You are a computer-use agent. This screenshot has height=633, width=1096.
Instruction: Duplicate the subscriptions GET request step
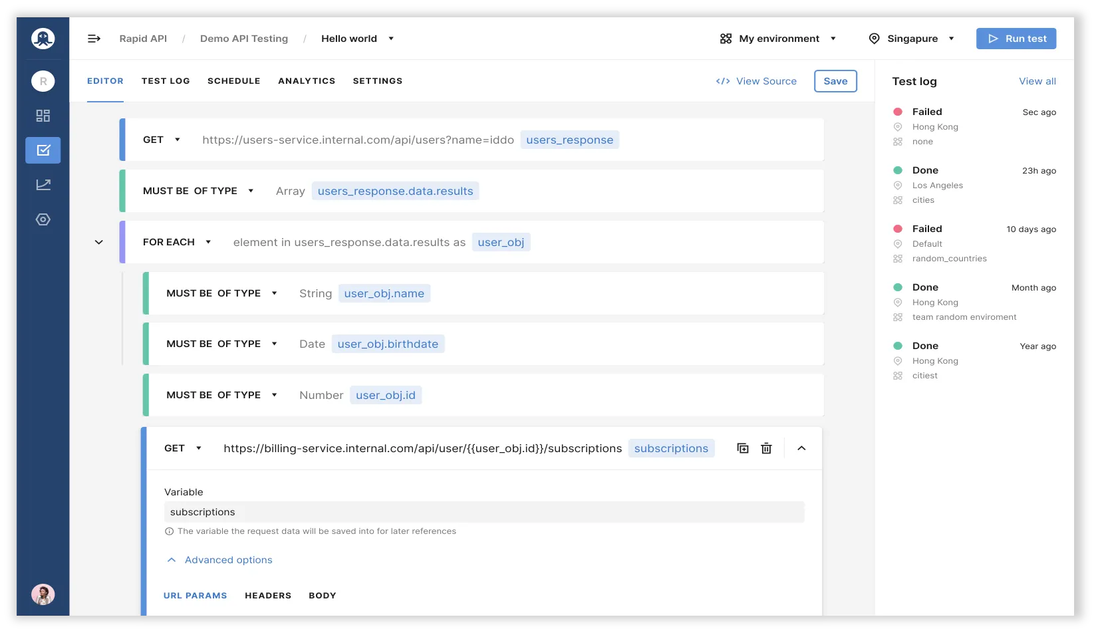[743, 448]
